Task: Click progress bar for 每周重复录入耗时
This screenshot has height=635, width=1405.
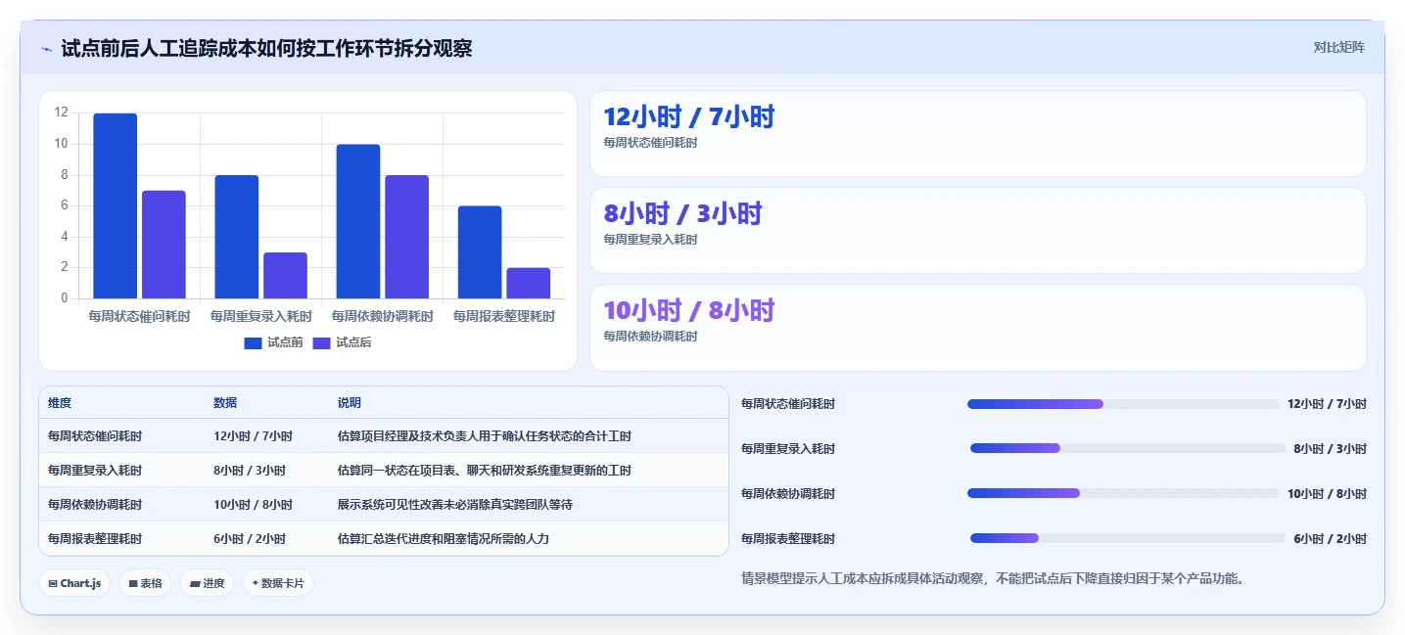Action: point(1127,449)
